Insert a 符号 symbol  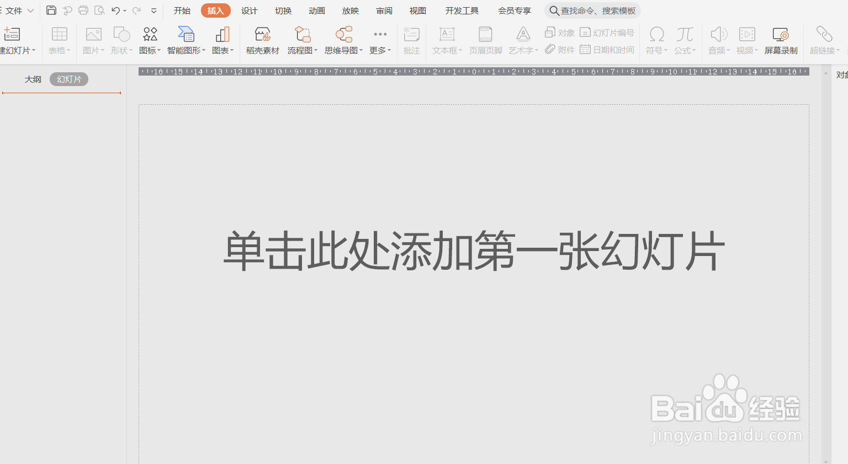[x=656, y=41]
